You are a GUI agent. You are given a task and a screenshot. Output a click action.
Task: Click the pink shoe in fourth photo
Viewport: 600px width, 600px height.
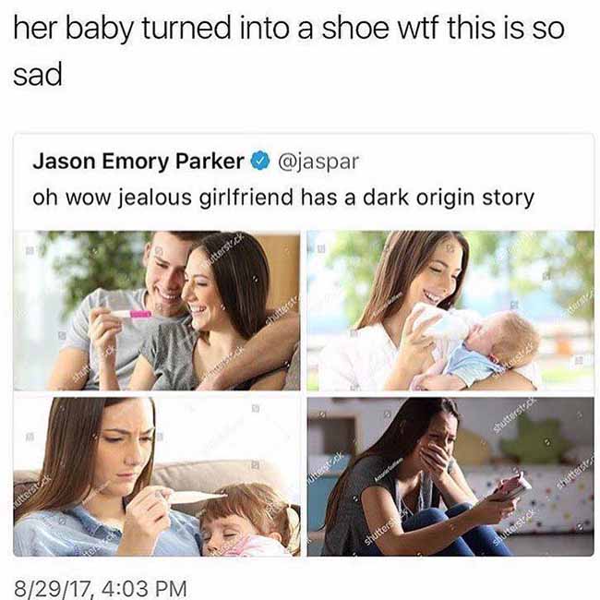pyautogui.click(x=512, y=486)
